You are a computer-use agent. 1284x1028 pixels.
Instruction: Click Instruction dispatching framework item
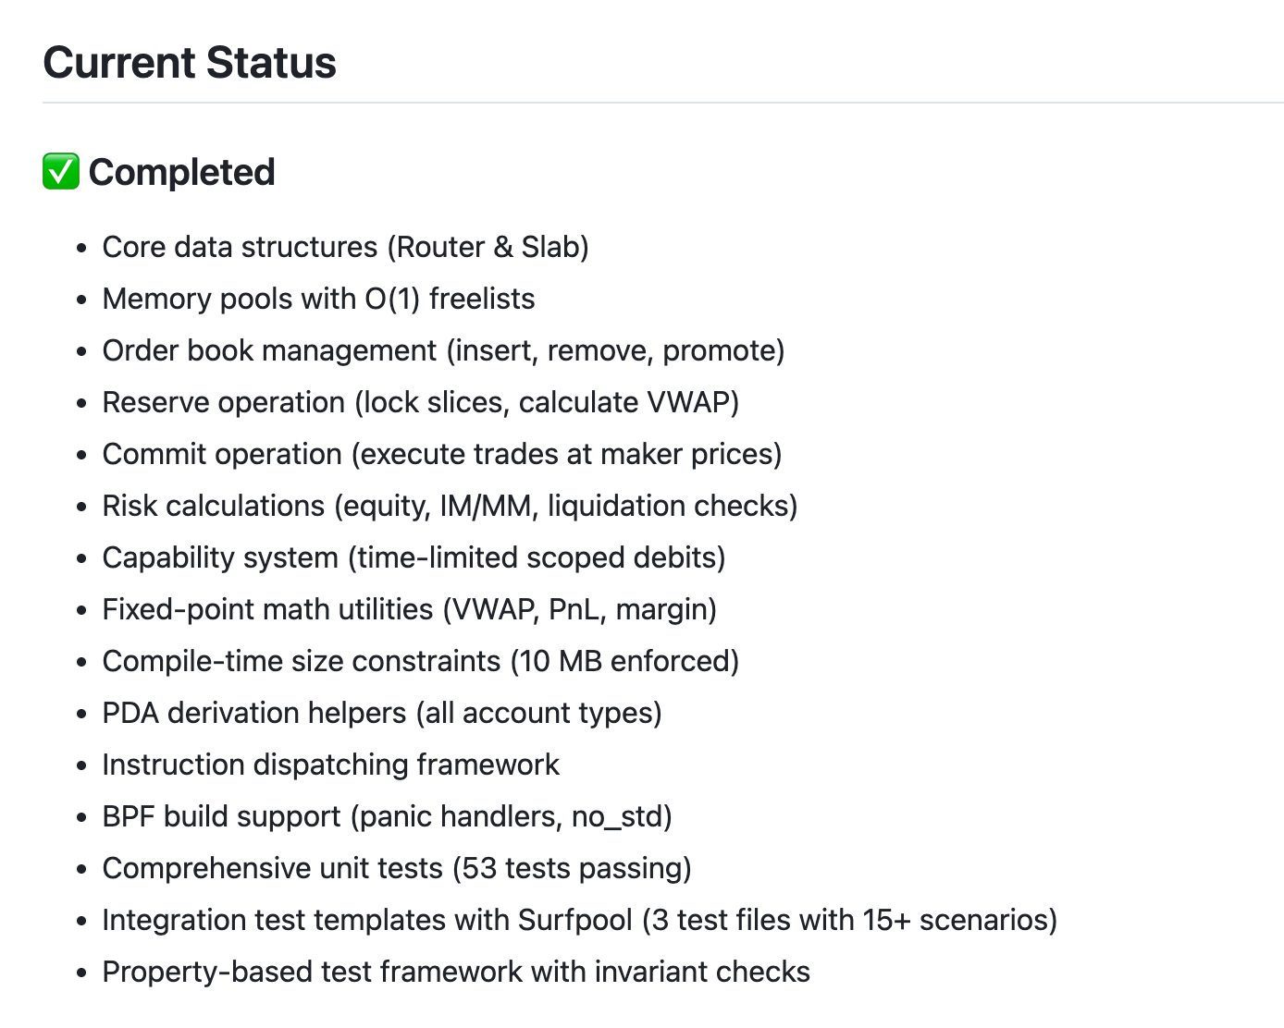tap(330, 765)
